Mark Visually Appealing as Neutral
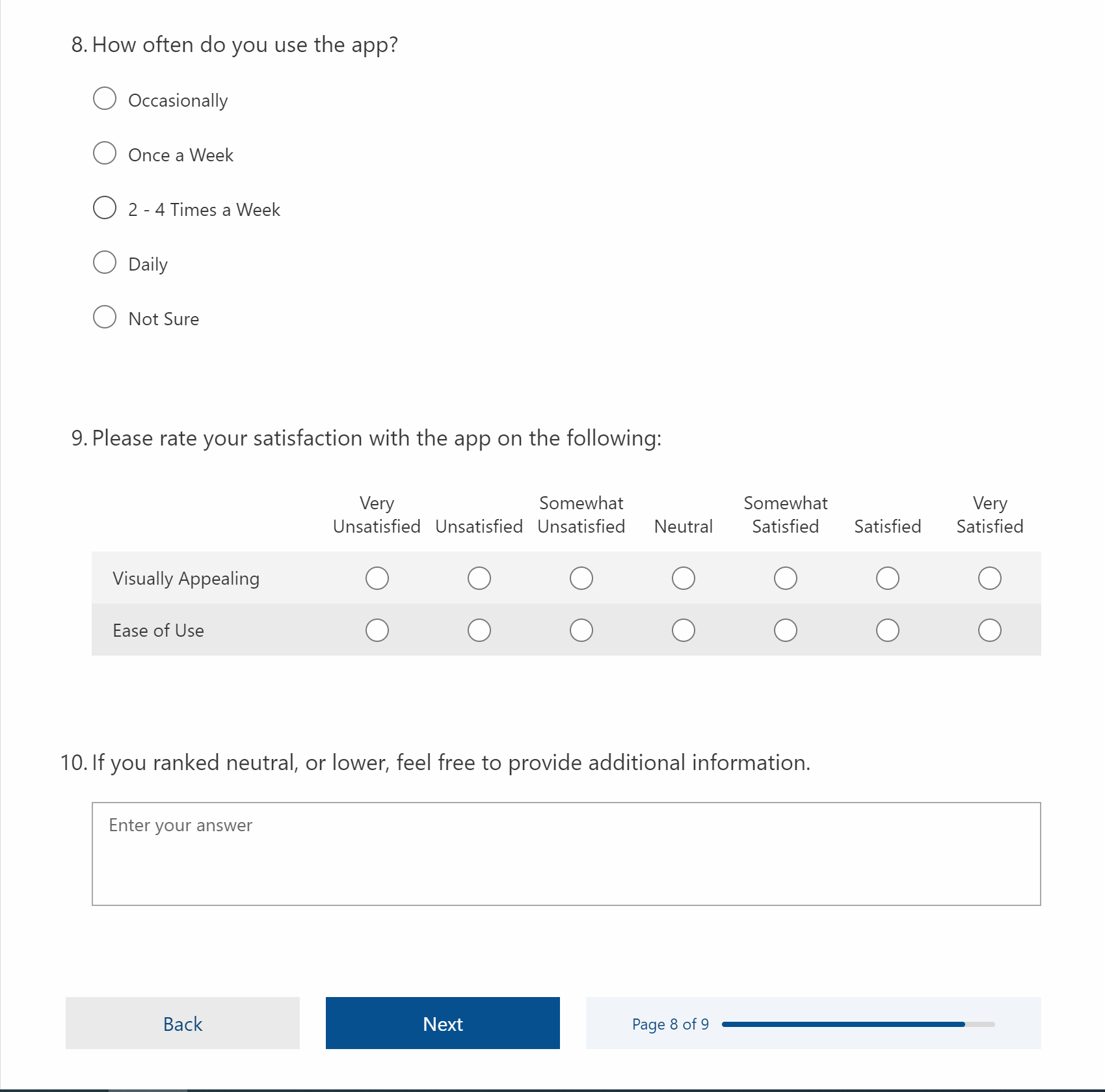The image size is (1105, 1092). pyautogui.click(x=684, y=578)
